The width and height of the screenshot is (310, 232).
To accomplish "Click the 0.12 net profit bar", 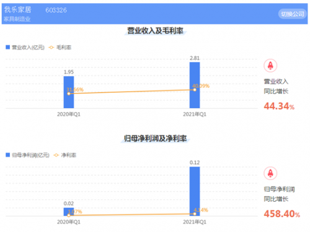I will 195,191.
